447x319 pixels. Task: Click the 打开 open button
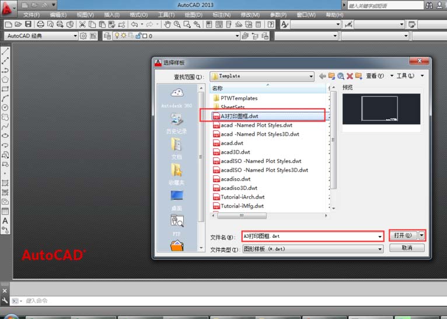(x=403, y=235)
